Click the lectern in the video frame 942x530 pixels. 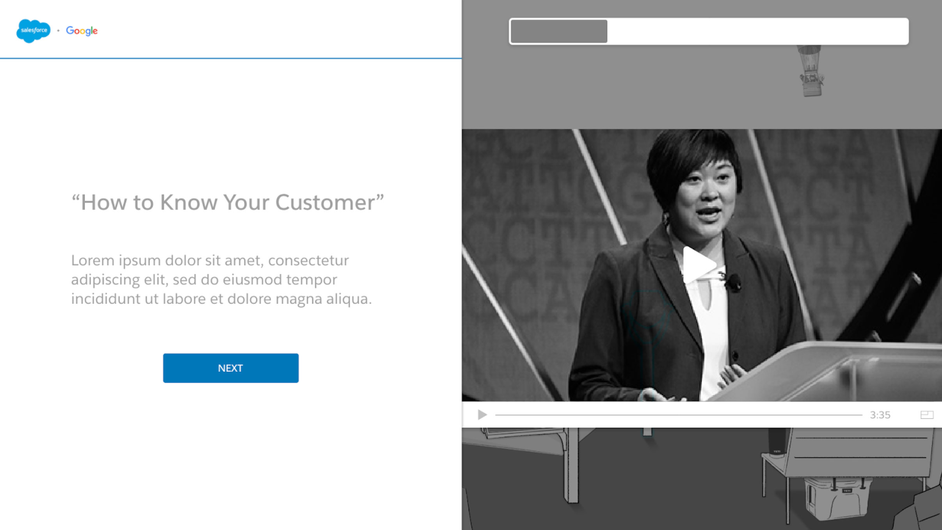[823, 371]
